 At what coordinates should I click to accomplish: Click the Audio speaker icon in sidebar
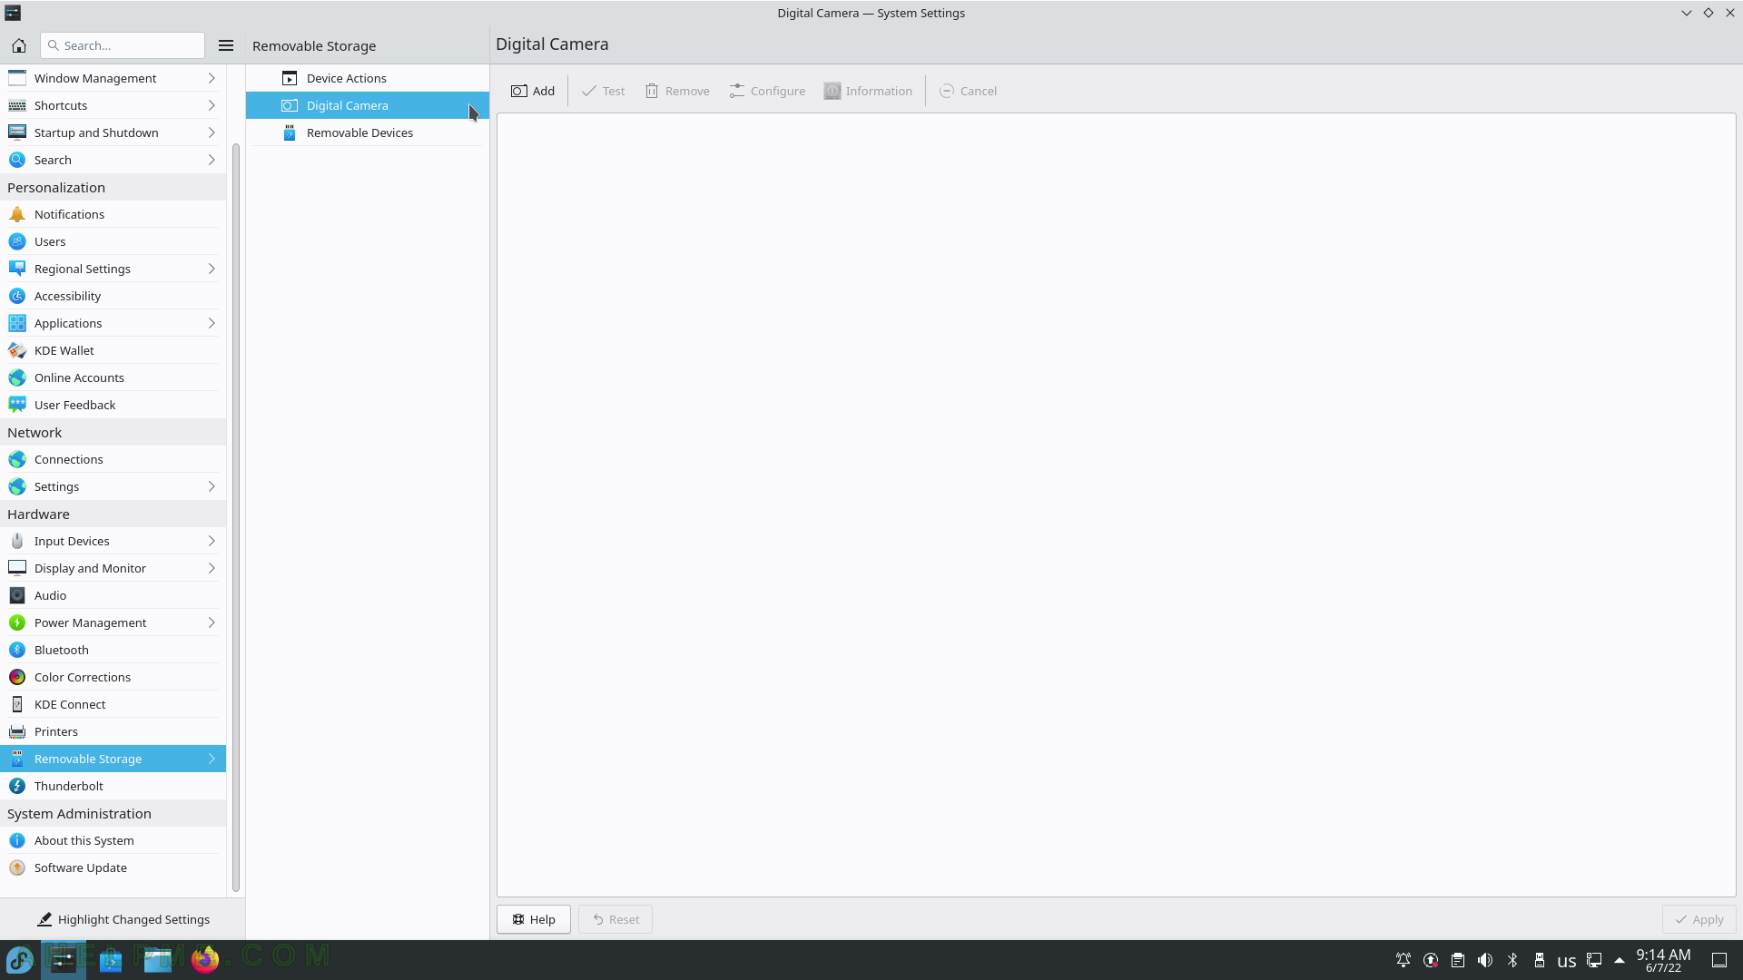(17, 595)
